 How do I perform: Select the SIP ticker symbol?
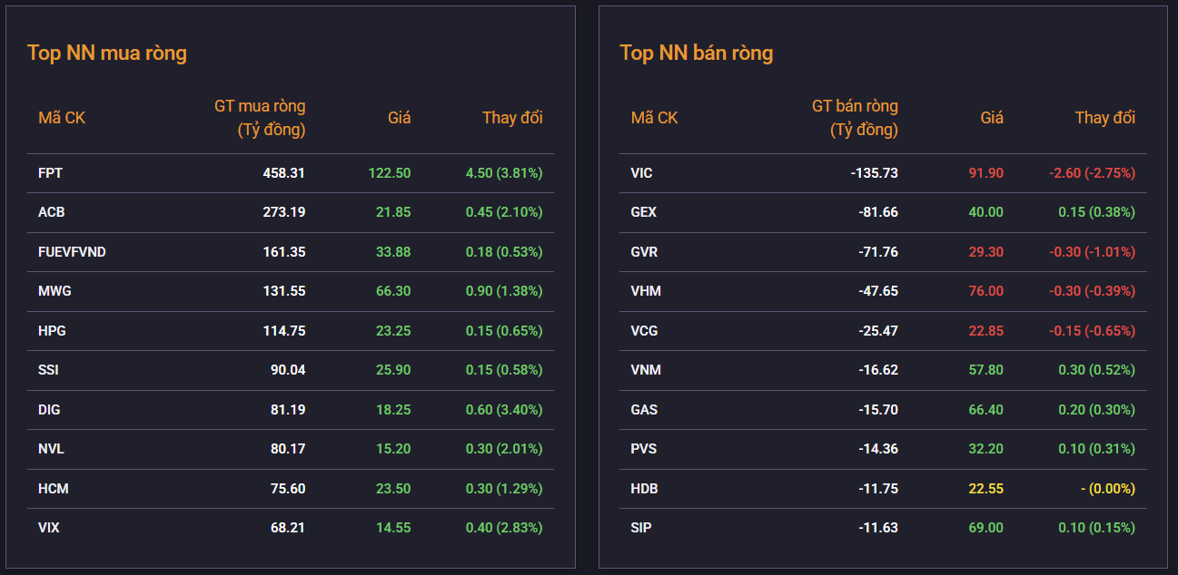click(x=640, y=528)
